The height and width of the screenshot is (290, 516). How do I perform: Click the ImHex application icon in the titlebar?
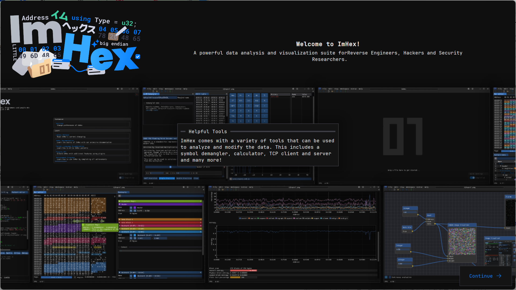(x=144, y=89)
